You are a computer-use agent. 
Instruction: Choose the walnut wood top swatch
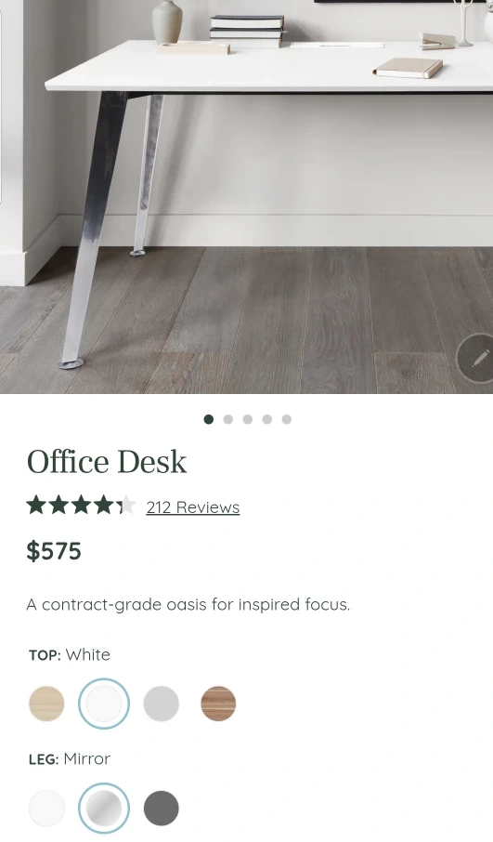218,704
